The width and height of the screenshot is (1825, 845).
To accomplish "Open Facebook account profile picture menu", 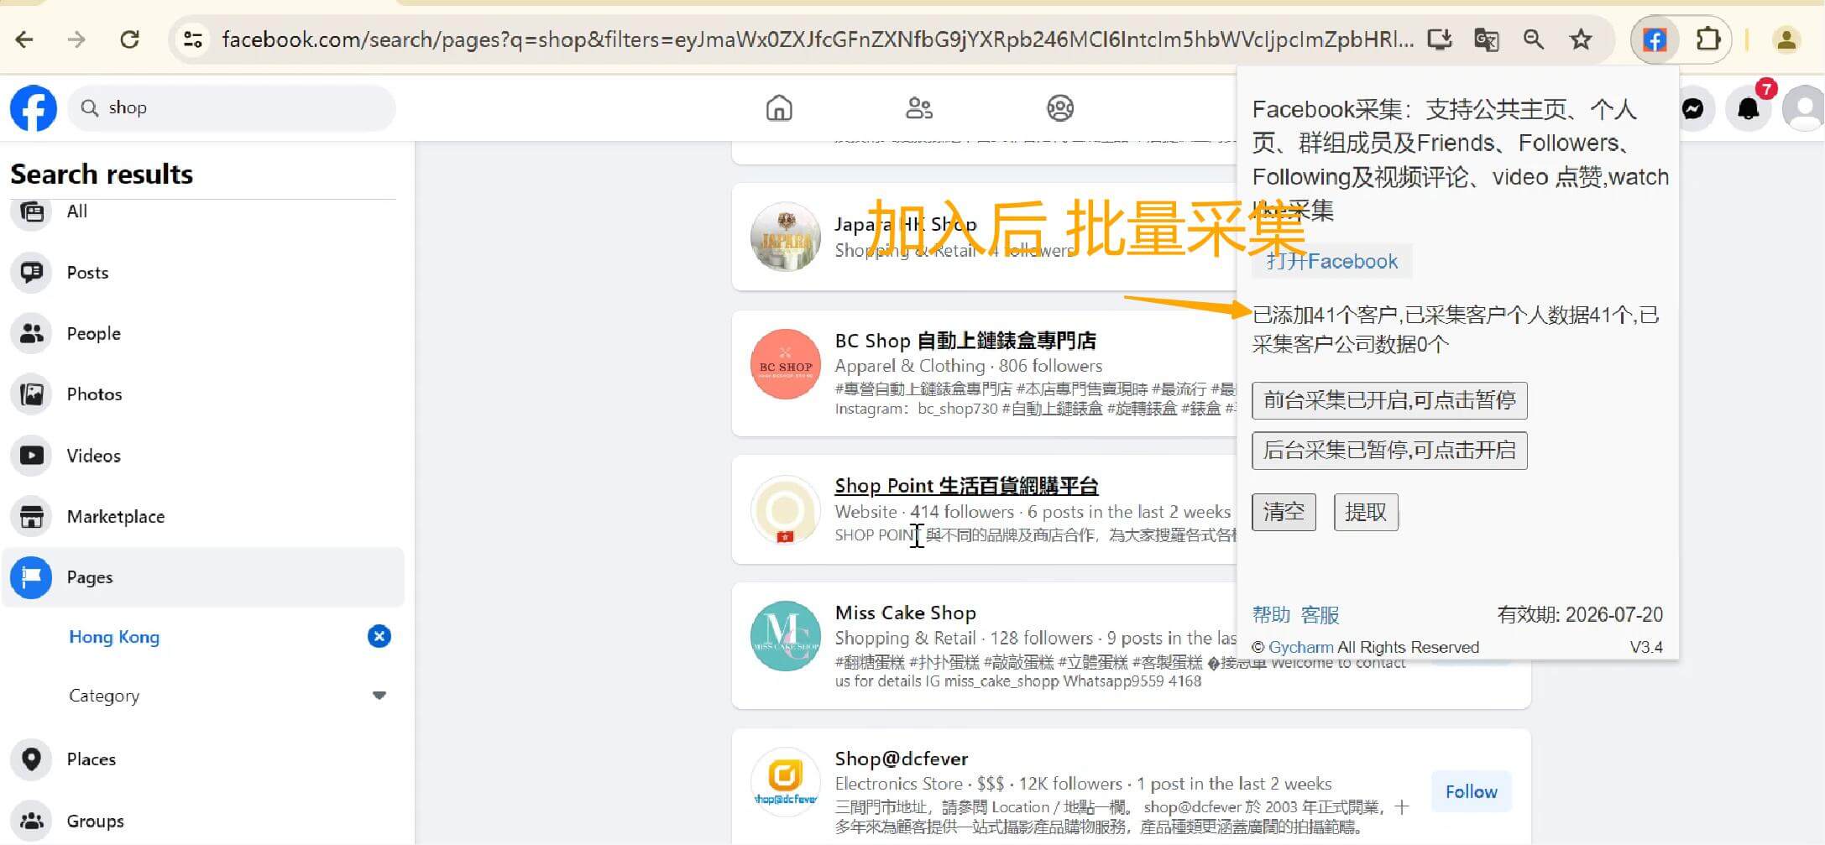I will point(1803,108).
